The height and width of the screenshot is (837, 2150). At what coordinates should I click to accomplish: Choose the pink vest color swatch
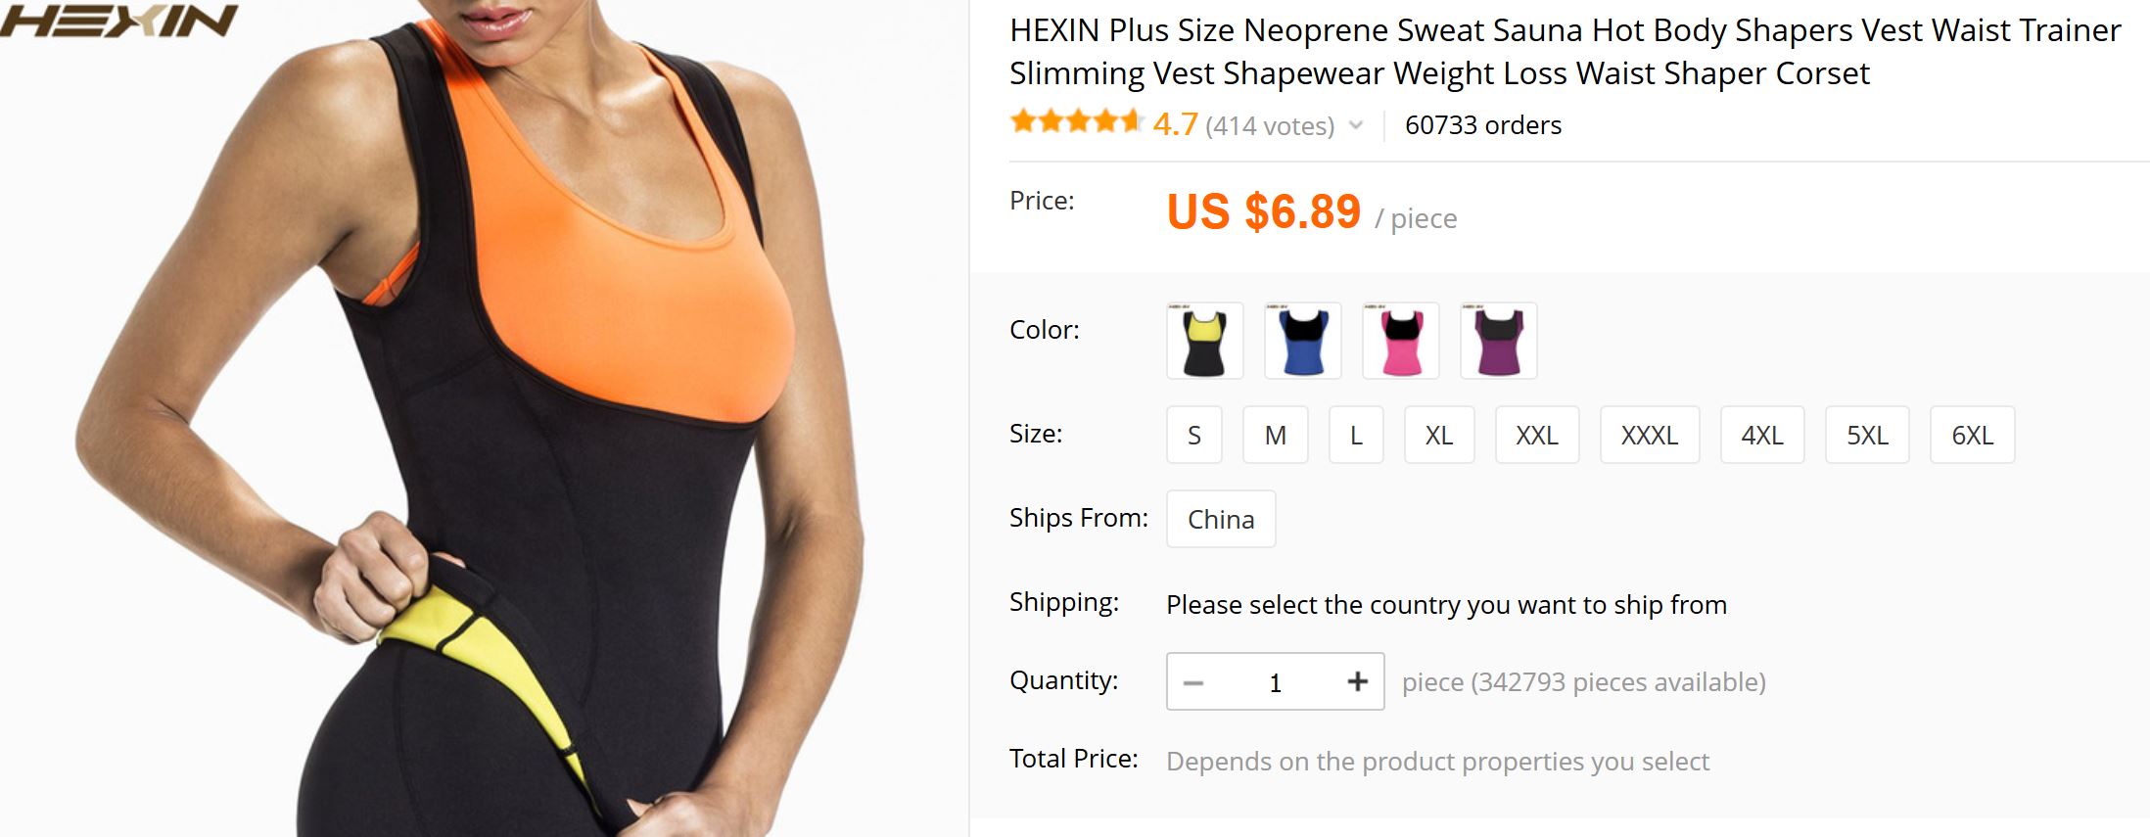pyautogui.click(x=1400, y=341)
